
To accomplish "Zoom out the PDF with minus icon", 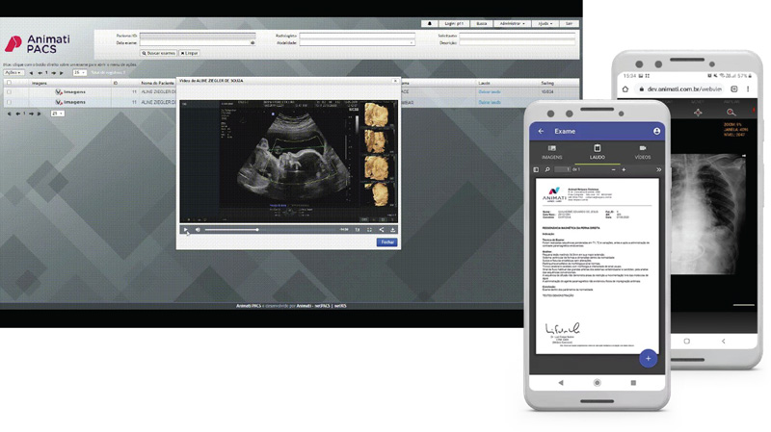I will coord(613,169).
